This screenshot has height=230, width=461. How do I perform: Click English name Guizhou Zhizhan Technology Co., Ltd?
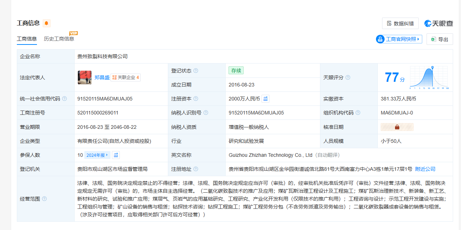271,155
